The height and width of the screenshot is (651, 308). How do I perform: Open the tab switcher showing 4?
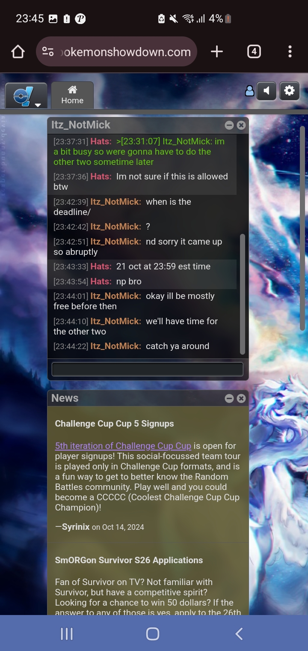coord(254,52)
